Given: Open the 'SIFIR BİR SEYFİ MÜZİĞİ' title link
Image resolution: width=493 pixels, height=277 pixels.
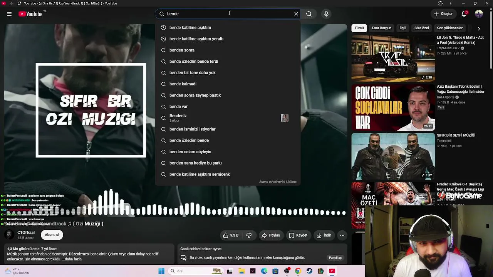Looking at the screenshot, I should pyautogui.click(x=456, y=135).
